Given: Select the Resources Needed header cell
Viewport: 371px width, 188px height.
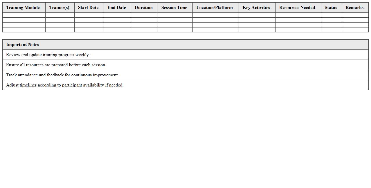Looking at the screenshot, I should 297,8.
